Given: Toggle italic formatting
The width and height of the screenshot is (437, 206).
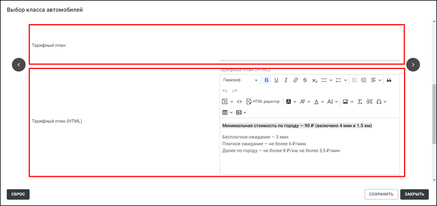Looking at the screenshot, I should 286,80.
